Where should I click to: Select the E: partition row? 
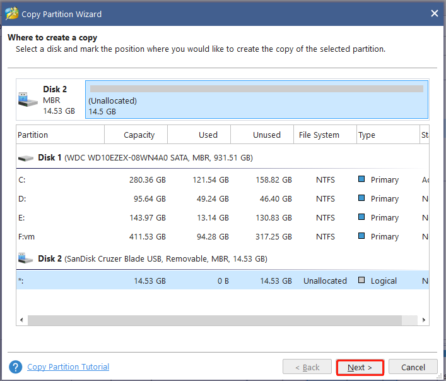[x=223, y=218]
